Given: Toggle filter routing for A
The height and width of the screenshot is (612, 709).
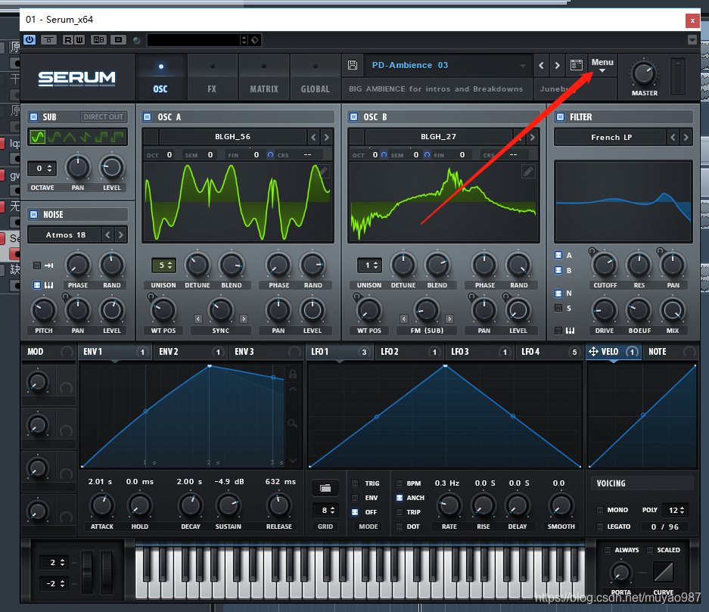Looking at the screenshot, I should 558,255.
